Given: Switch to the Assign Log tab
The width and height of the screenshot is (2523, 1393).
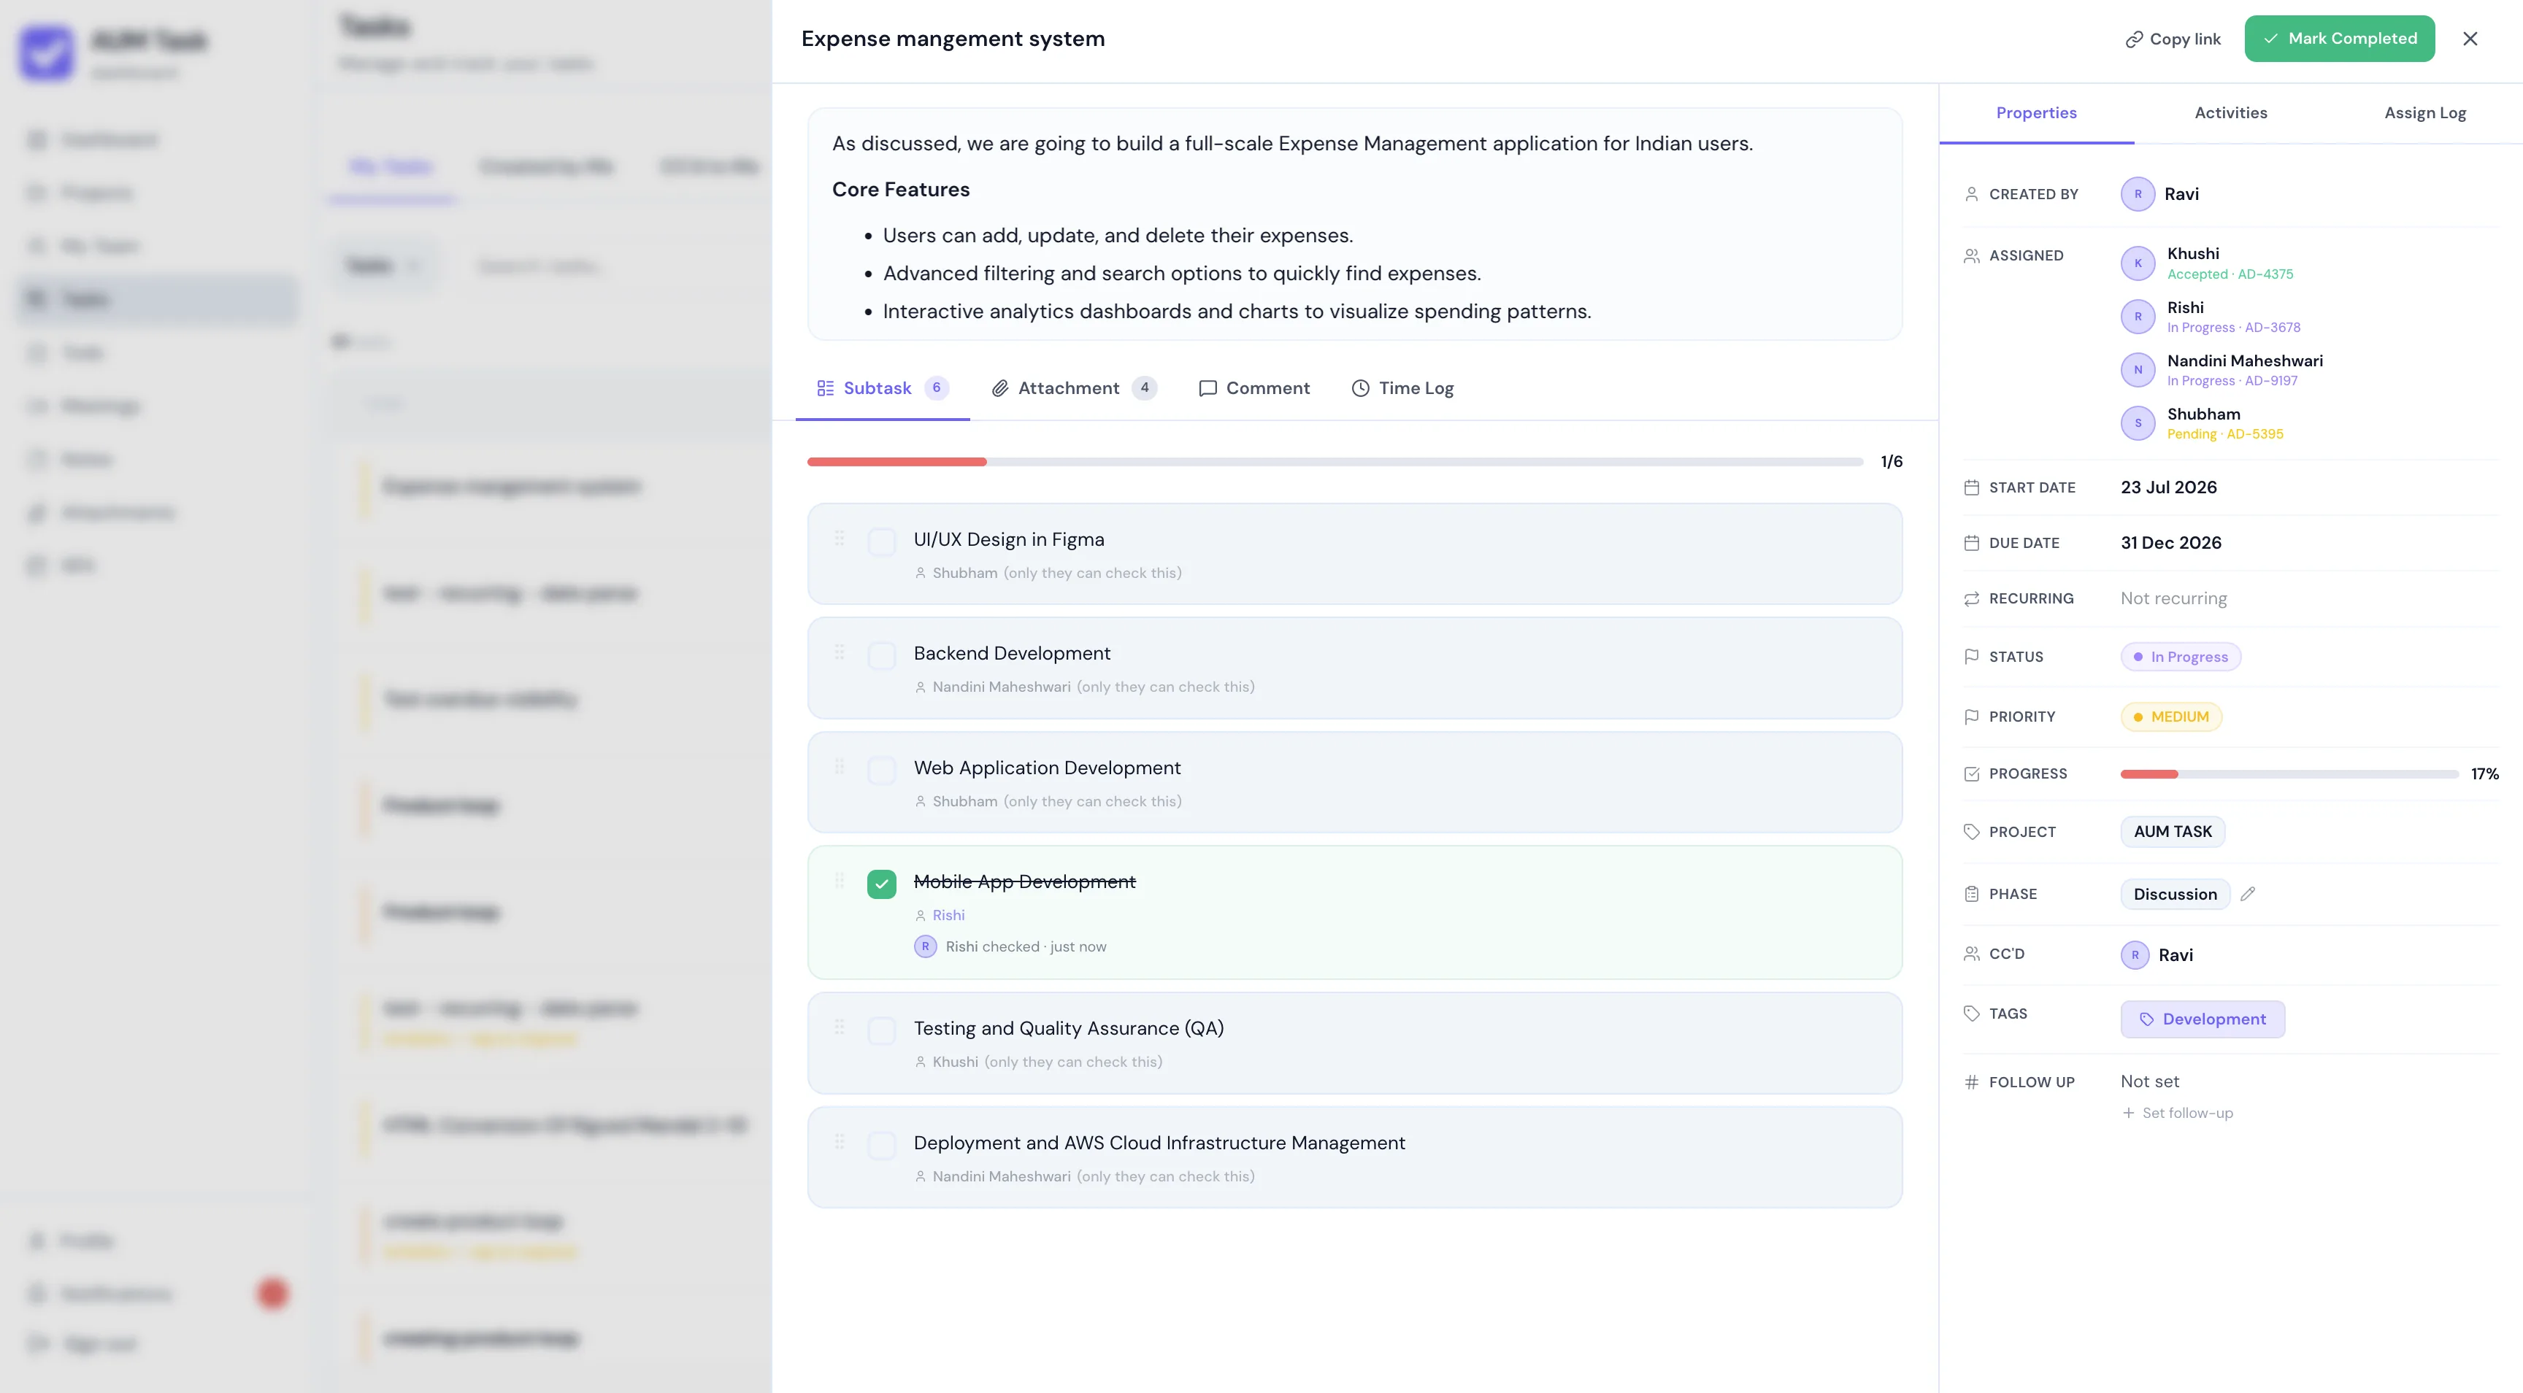Looking at the screenshot, I should pyautogui.click(x=2425, y=112).
